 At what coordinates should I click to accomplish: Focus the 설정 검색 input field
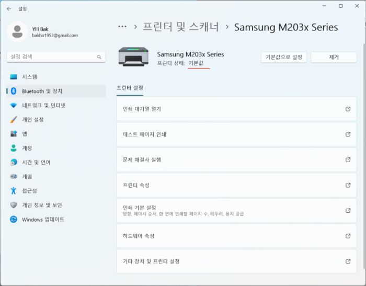coord(56,57)
